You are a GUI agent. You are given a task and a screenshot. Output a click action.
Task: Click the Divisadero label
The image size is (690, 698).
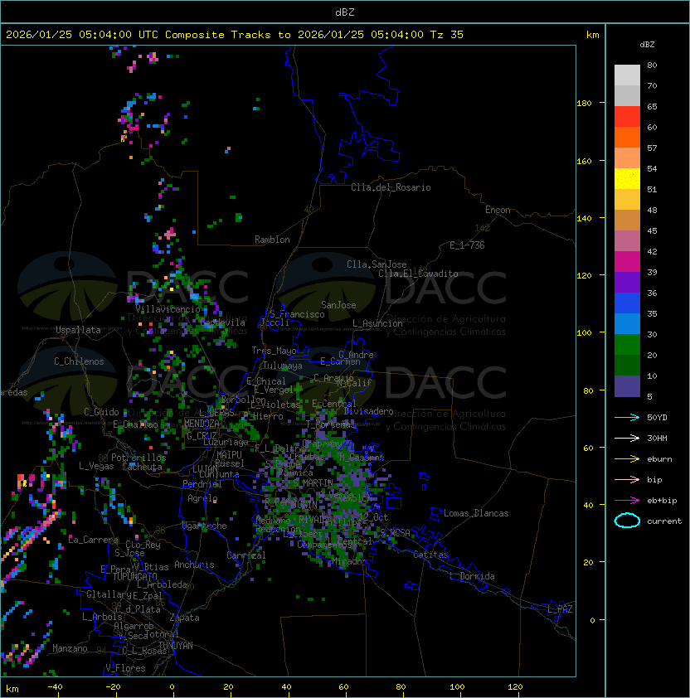368,411
